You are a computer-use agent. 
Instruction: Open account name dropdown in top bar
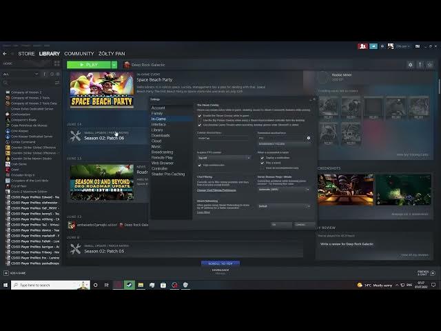tap(402, 46)
